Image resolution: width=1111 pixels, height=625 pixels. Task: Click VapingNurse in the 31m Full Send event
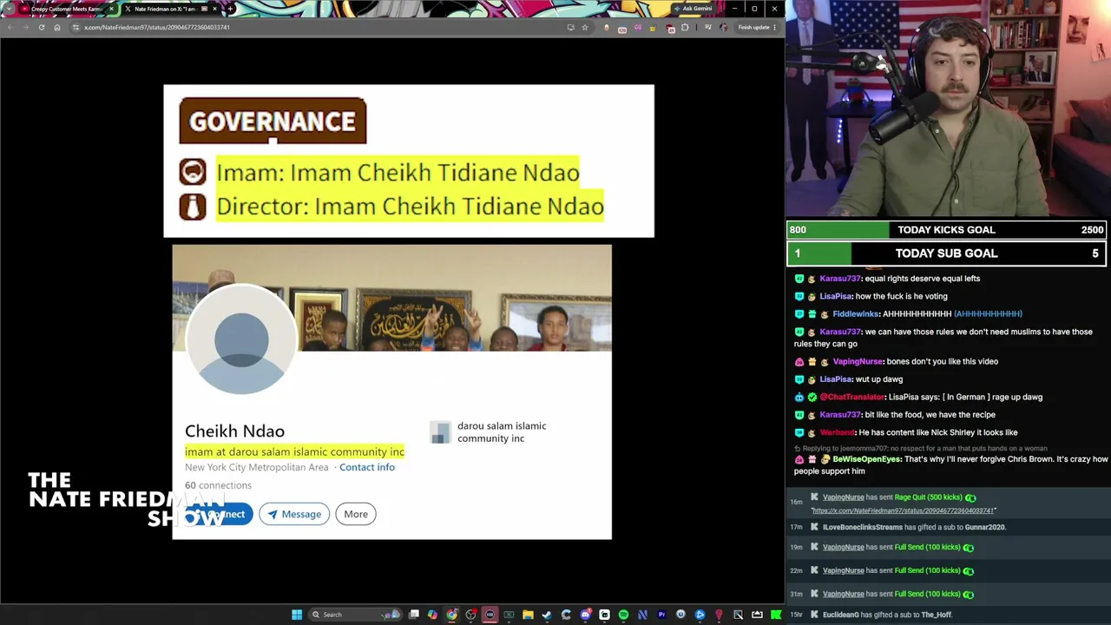tap(843, 594)
